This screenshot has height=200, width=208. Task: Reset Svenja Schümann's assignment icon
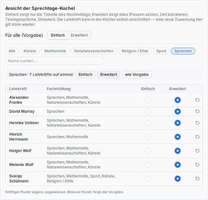point(197,179)
